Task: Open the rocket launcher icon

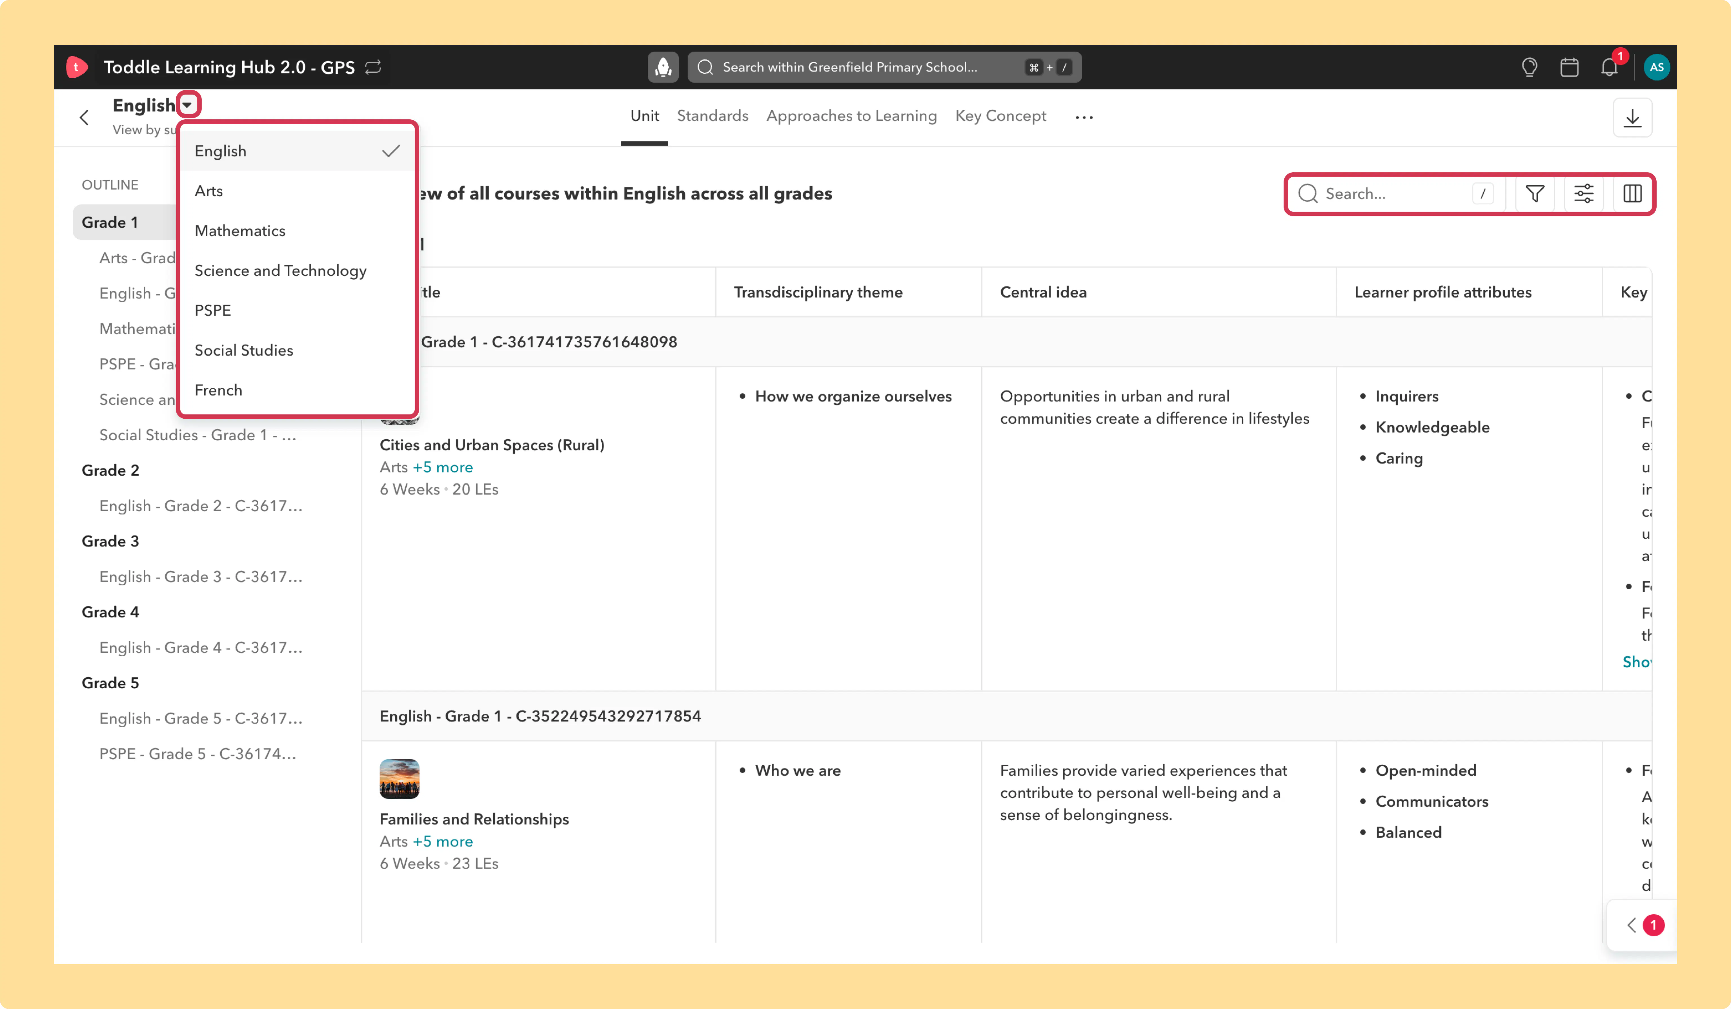Action: click(x=663, y=67)
